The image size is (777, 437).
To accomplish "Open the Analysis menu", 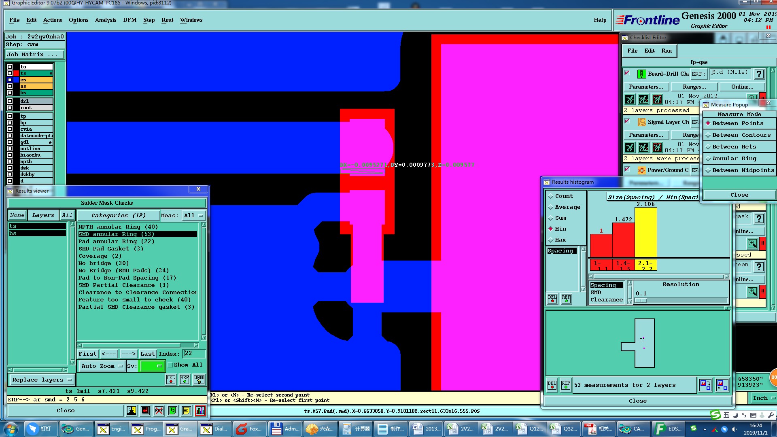I will click(x=105, y=20).
